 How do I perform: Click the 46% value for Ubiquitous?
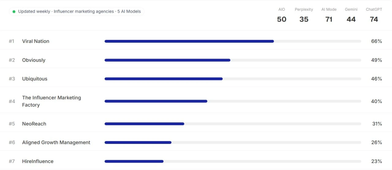tap(376, 79)
